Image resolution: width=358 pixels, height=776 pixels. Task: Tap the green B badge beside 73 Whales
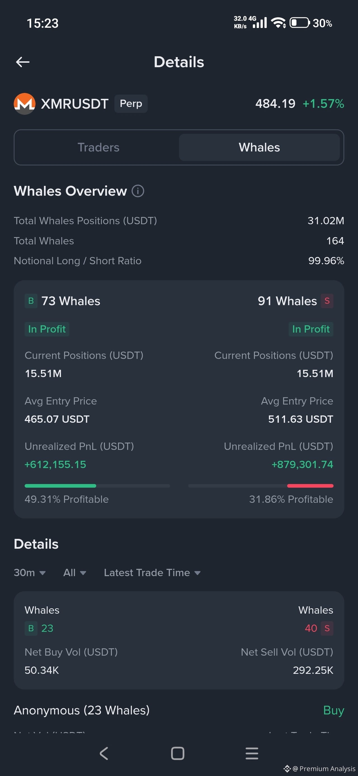(x=31, y=301)
